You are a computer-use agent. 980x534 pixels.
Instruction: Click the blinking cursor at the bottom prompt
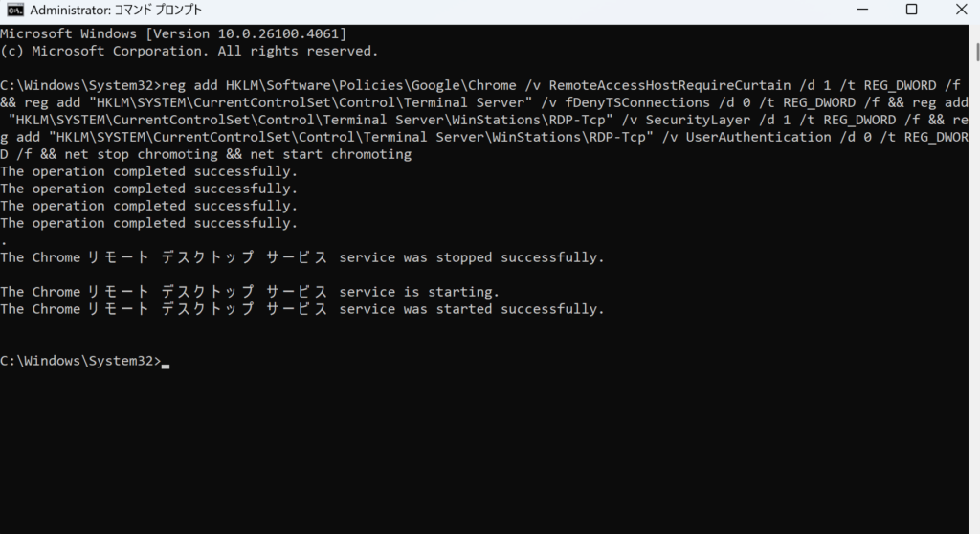coord(166,362)
